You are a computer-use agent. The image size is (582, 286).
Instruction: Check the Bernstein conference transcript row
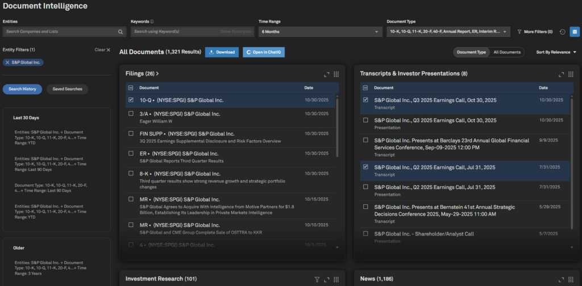point(365,207)
